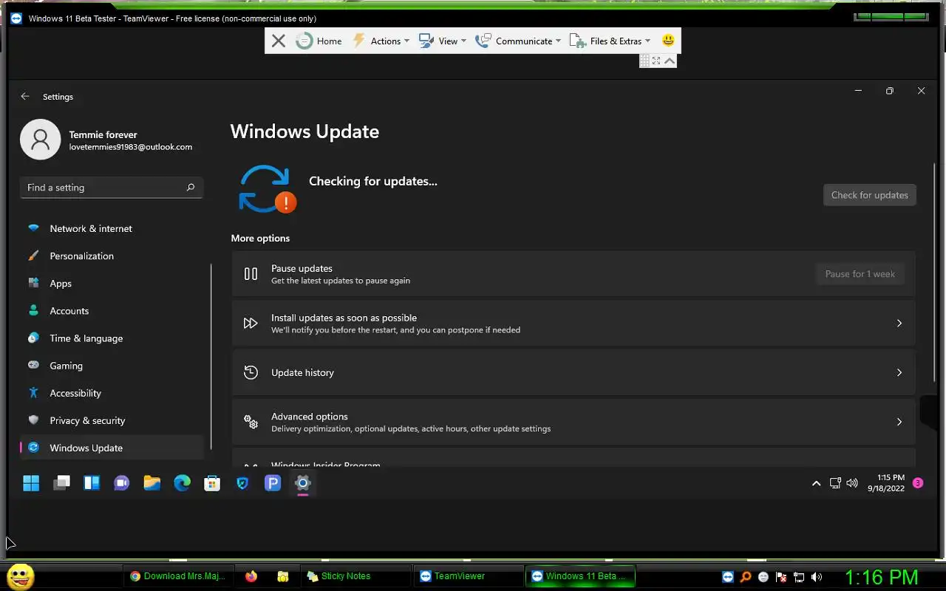Collapse the TeamViewer toolbar with up chevron
Viewport: 946px width, 591px height.
click(x=670, y=61)
